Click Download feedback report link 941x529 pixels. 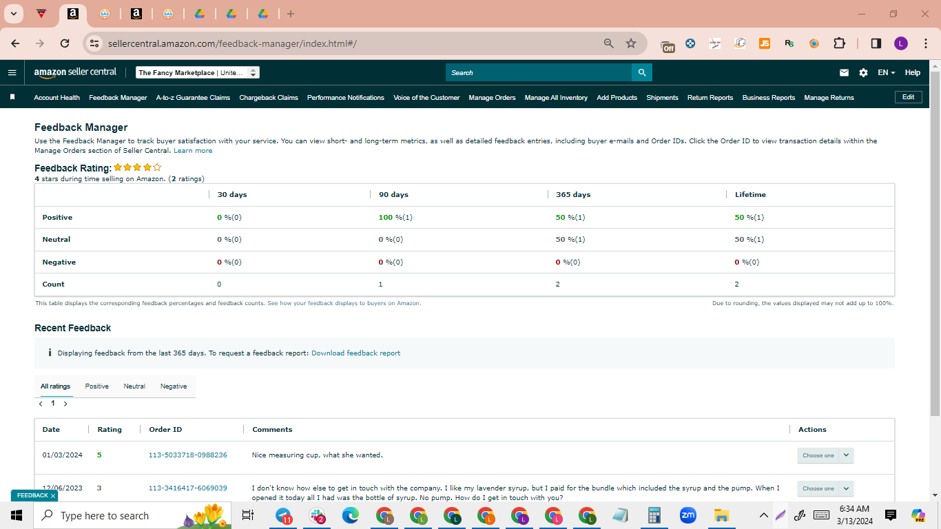click(355, 353)
